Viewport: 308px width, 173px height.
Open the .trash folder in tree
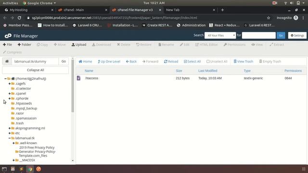[19, 123]
